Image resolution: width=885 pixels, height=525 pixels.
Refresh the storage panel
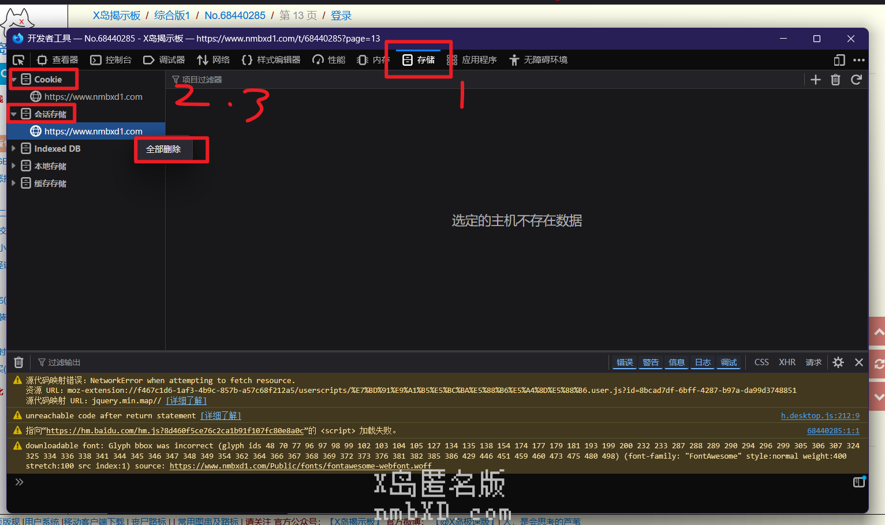[x=856, y=80]
